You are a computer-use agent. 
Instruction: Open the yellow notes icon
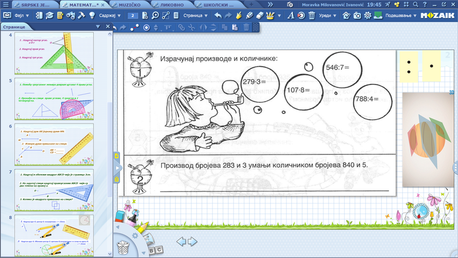tap(60, 16)
